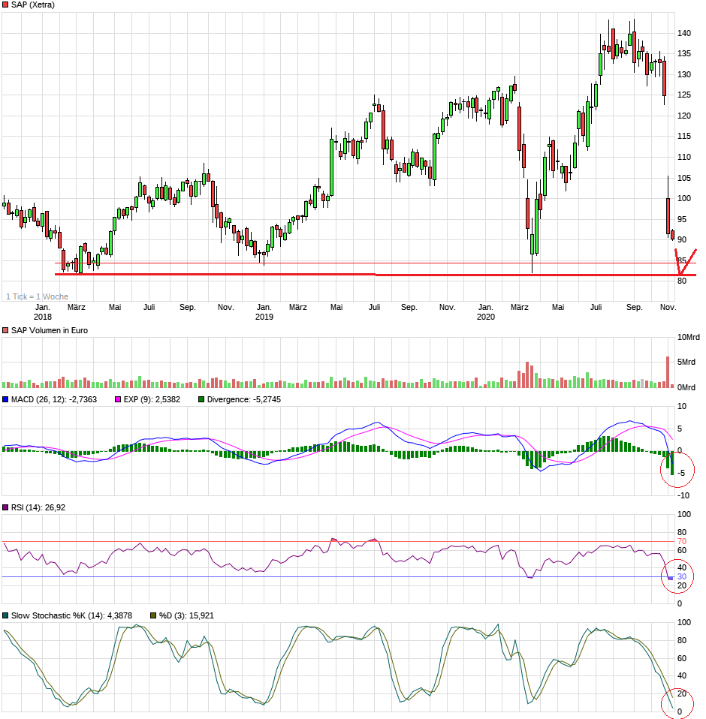The height and width of the screenshot is (719, 706).
Task: Click the teal Slow Stochastic %K legend square
Action: (x=5, y=616)
